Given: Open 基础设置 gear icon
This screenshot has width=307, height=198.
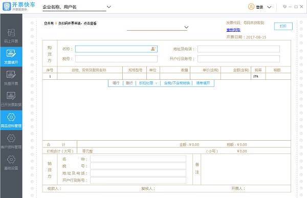Looking at the screenshot, I should tap(11, 160).
